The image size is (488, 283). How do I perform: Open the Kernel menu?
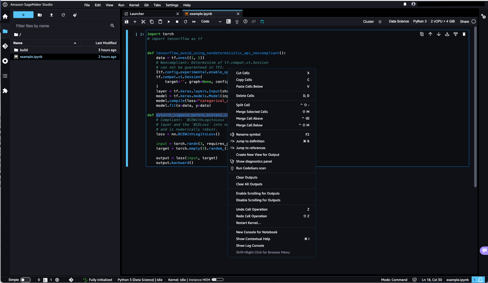pos(134,5)
